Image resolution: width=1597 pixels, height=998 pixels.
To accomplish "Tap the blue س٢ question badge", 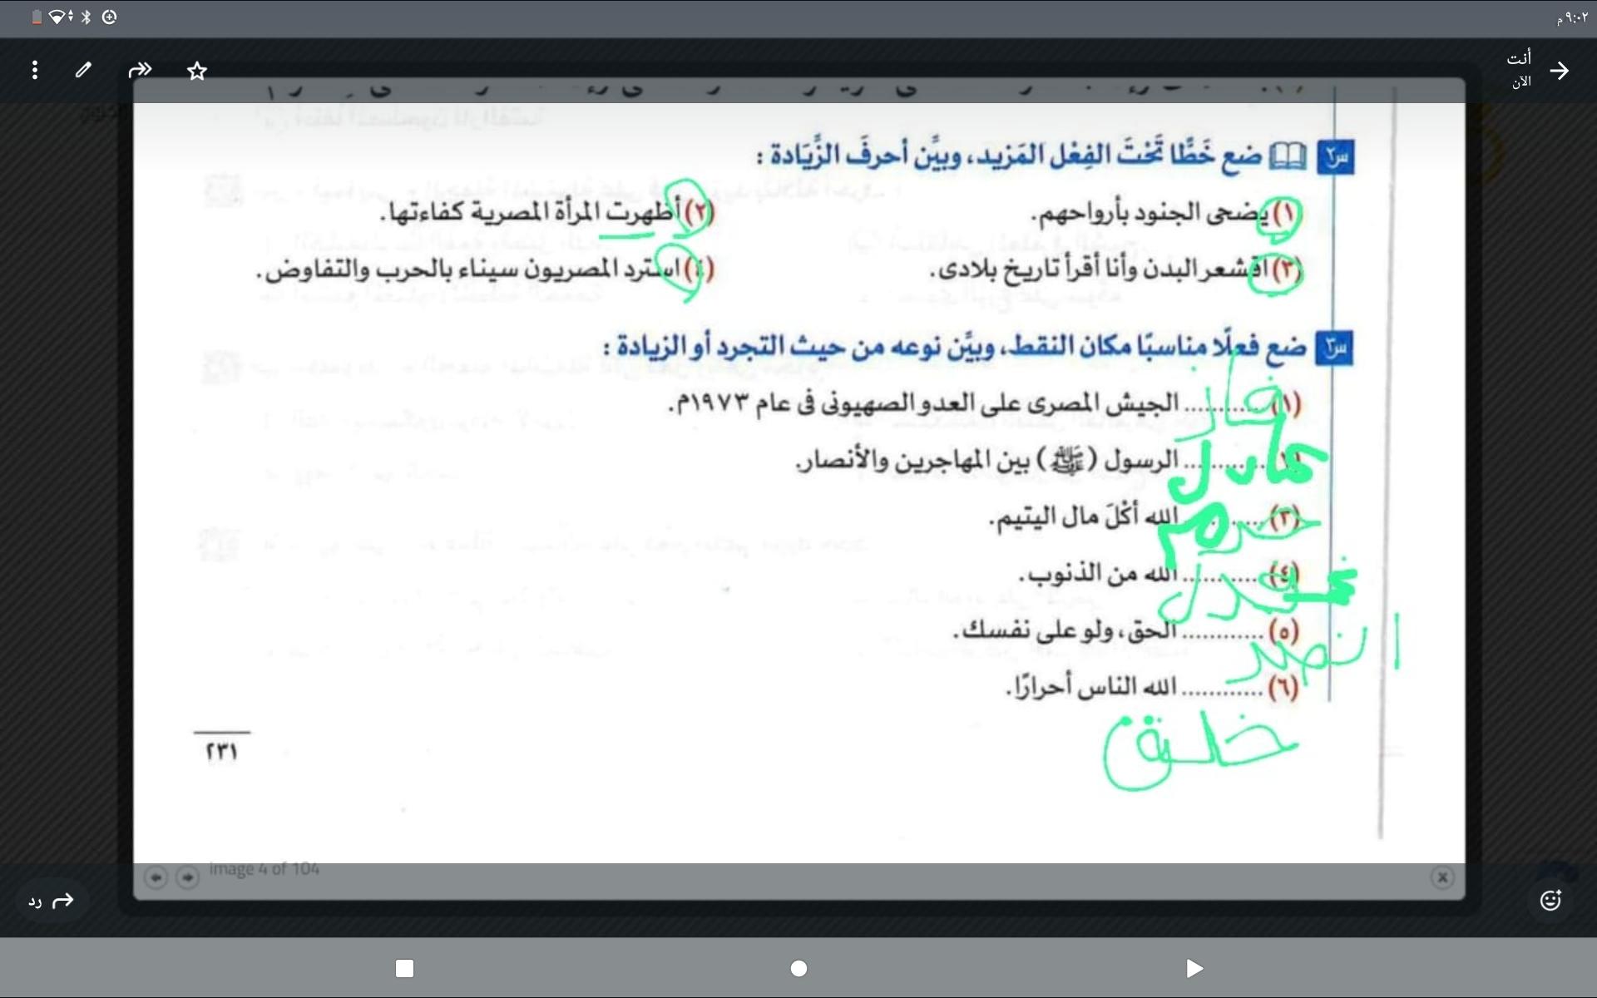I will (x=1336, y=157).
